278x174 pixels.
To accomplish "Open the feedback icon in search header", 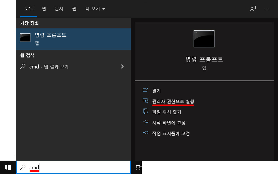I will click(x=253, y=8).
